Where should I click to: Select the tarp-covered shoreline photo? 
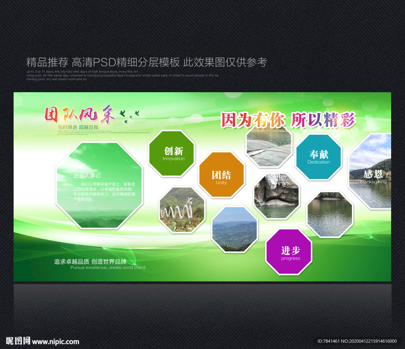[269, 146]
